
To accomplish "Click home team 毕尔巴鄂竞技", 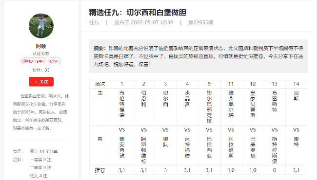I will (209, 107).
